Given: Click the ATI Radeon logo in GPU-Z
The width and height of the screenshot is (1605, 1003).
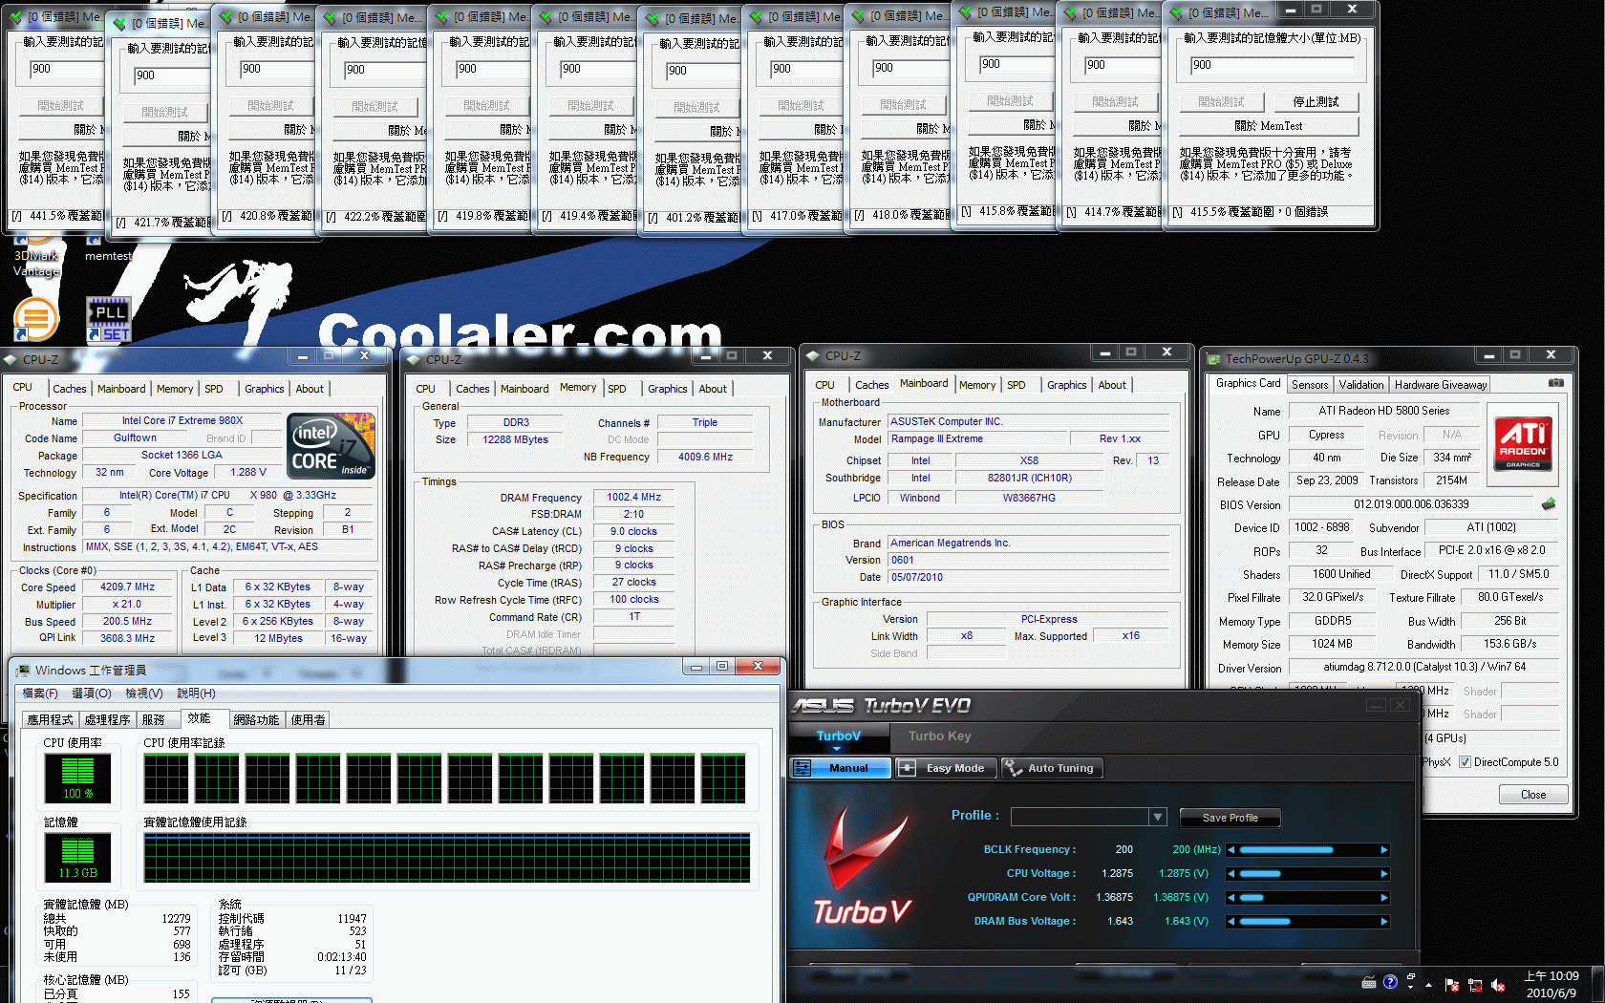Looking at the screenshot, I should [x=1523, y=442].
